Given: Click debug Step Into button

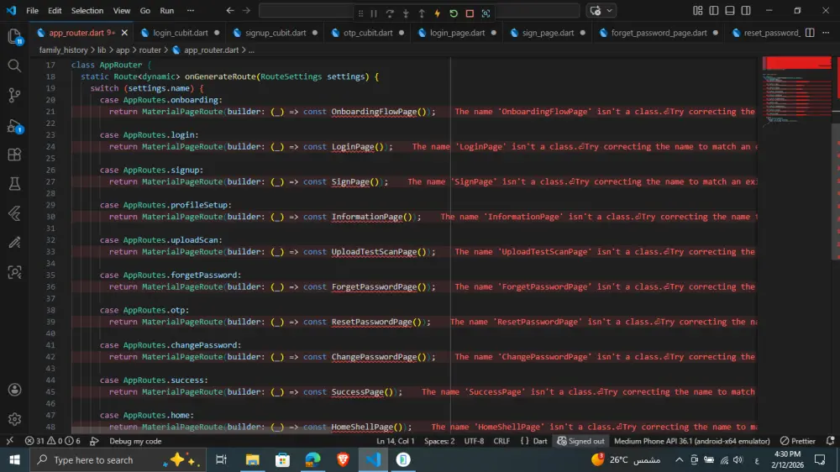Looking at the screenshot, I should tap(406, 13).
